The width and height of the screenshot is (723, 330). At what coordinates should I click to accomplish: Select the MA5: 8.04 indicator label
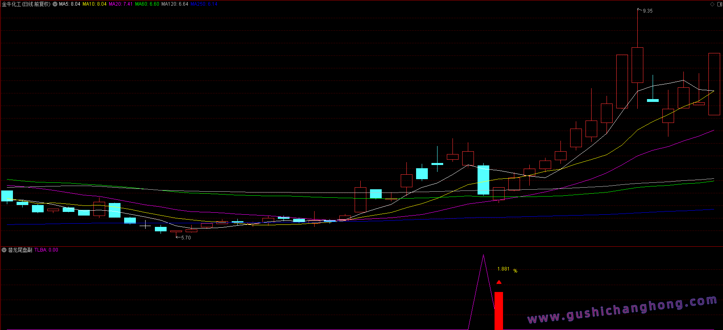tap(70, 4)
